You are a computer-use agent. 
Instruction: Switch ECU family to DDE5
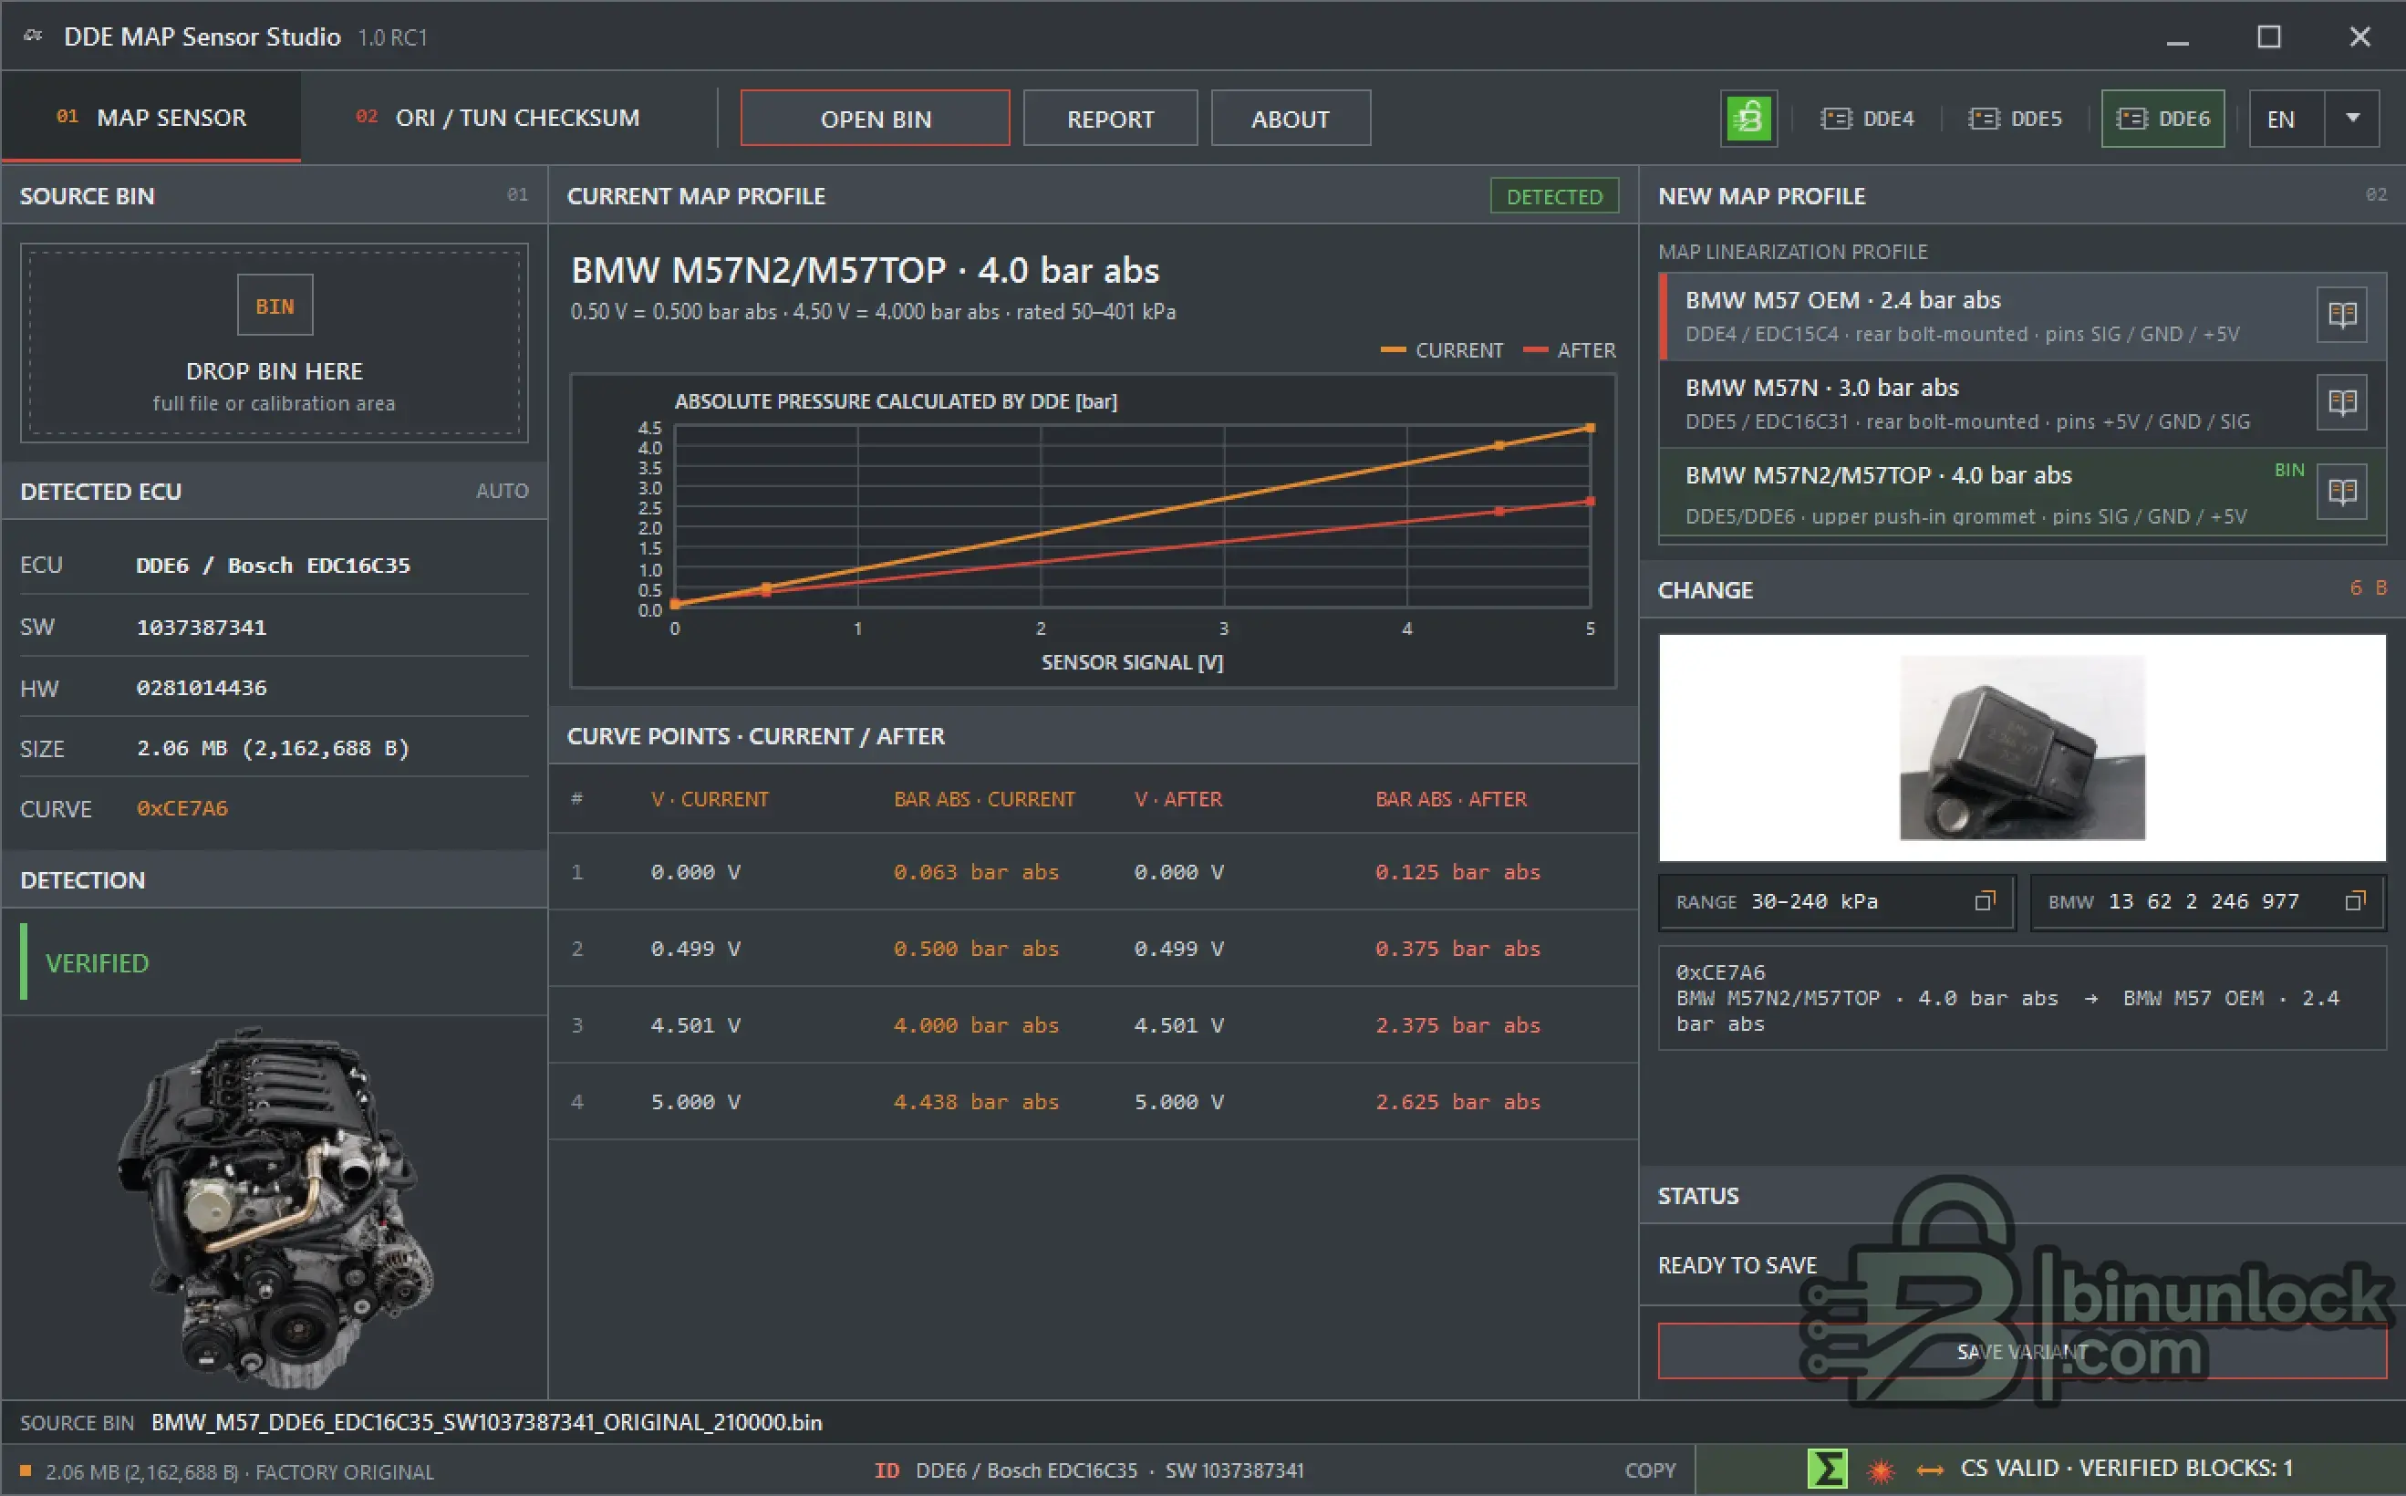2016,119
